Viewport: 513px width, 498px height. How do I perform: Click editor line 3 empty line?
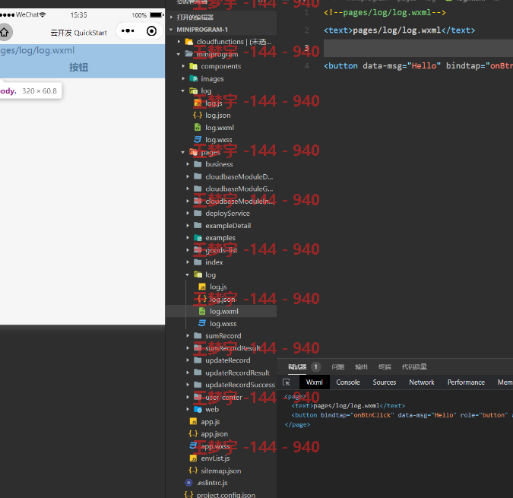(419, 48)
